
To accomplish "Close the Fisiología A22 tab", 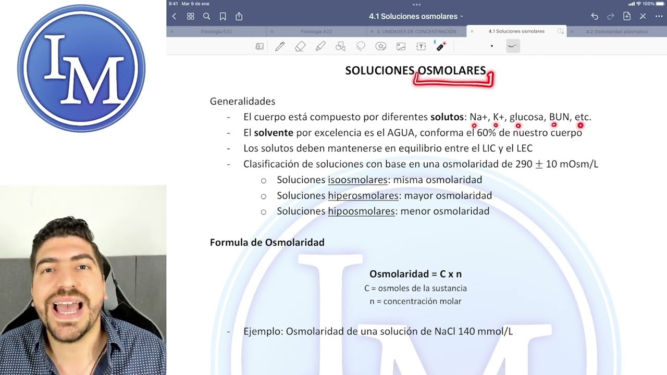I will point(271,31).
